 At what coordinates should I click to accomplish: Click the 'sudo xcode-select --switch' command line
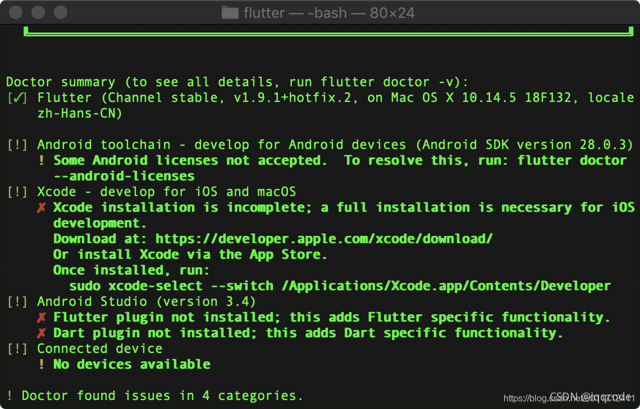coord(340,286)
